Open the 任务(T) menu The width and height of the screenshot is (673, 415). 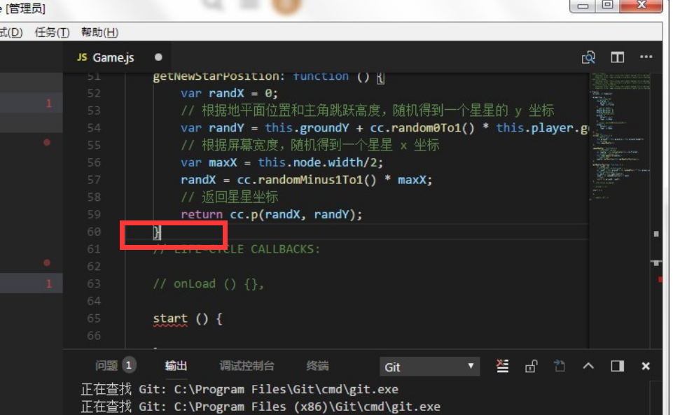tap(52, 32)
